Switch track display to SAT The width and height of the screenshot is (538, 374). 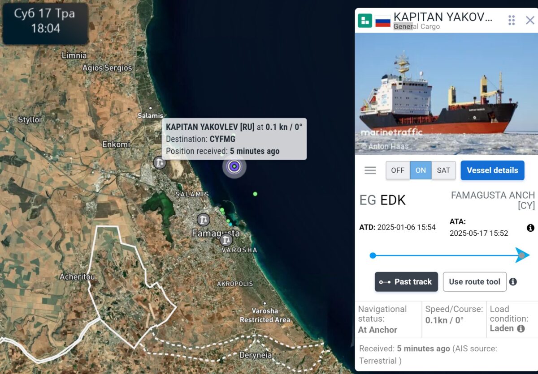tap(443, 170)
